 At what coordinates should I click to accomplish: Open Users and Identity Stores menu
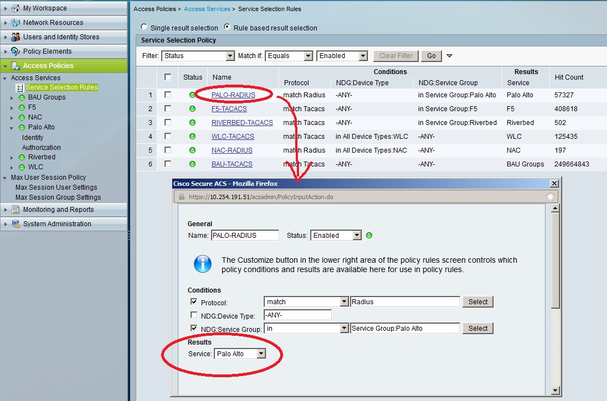point(64,37)
